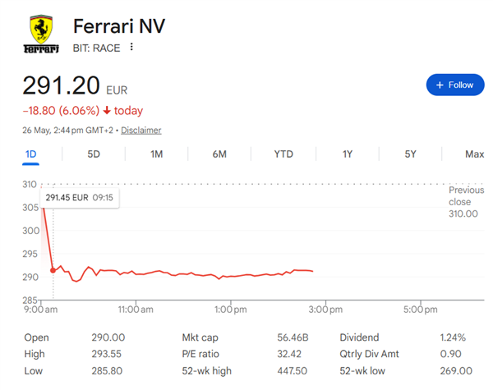
Task: Click the Ferrari prancing horse logo
Action: click(41, 34)
